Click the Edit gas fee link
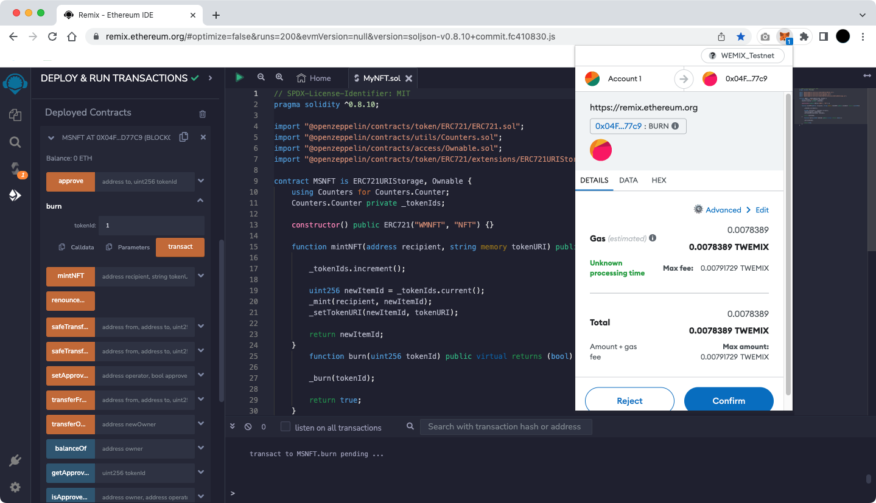This screenshot has width=876, height=503. tap(762, 210)
